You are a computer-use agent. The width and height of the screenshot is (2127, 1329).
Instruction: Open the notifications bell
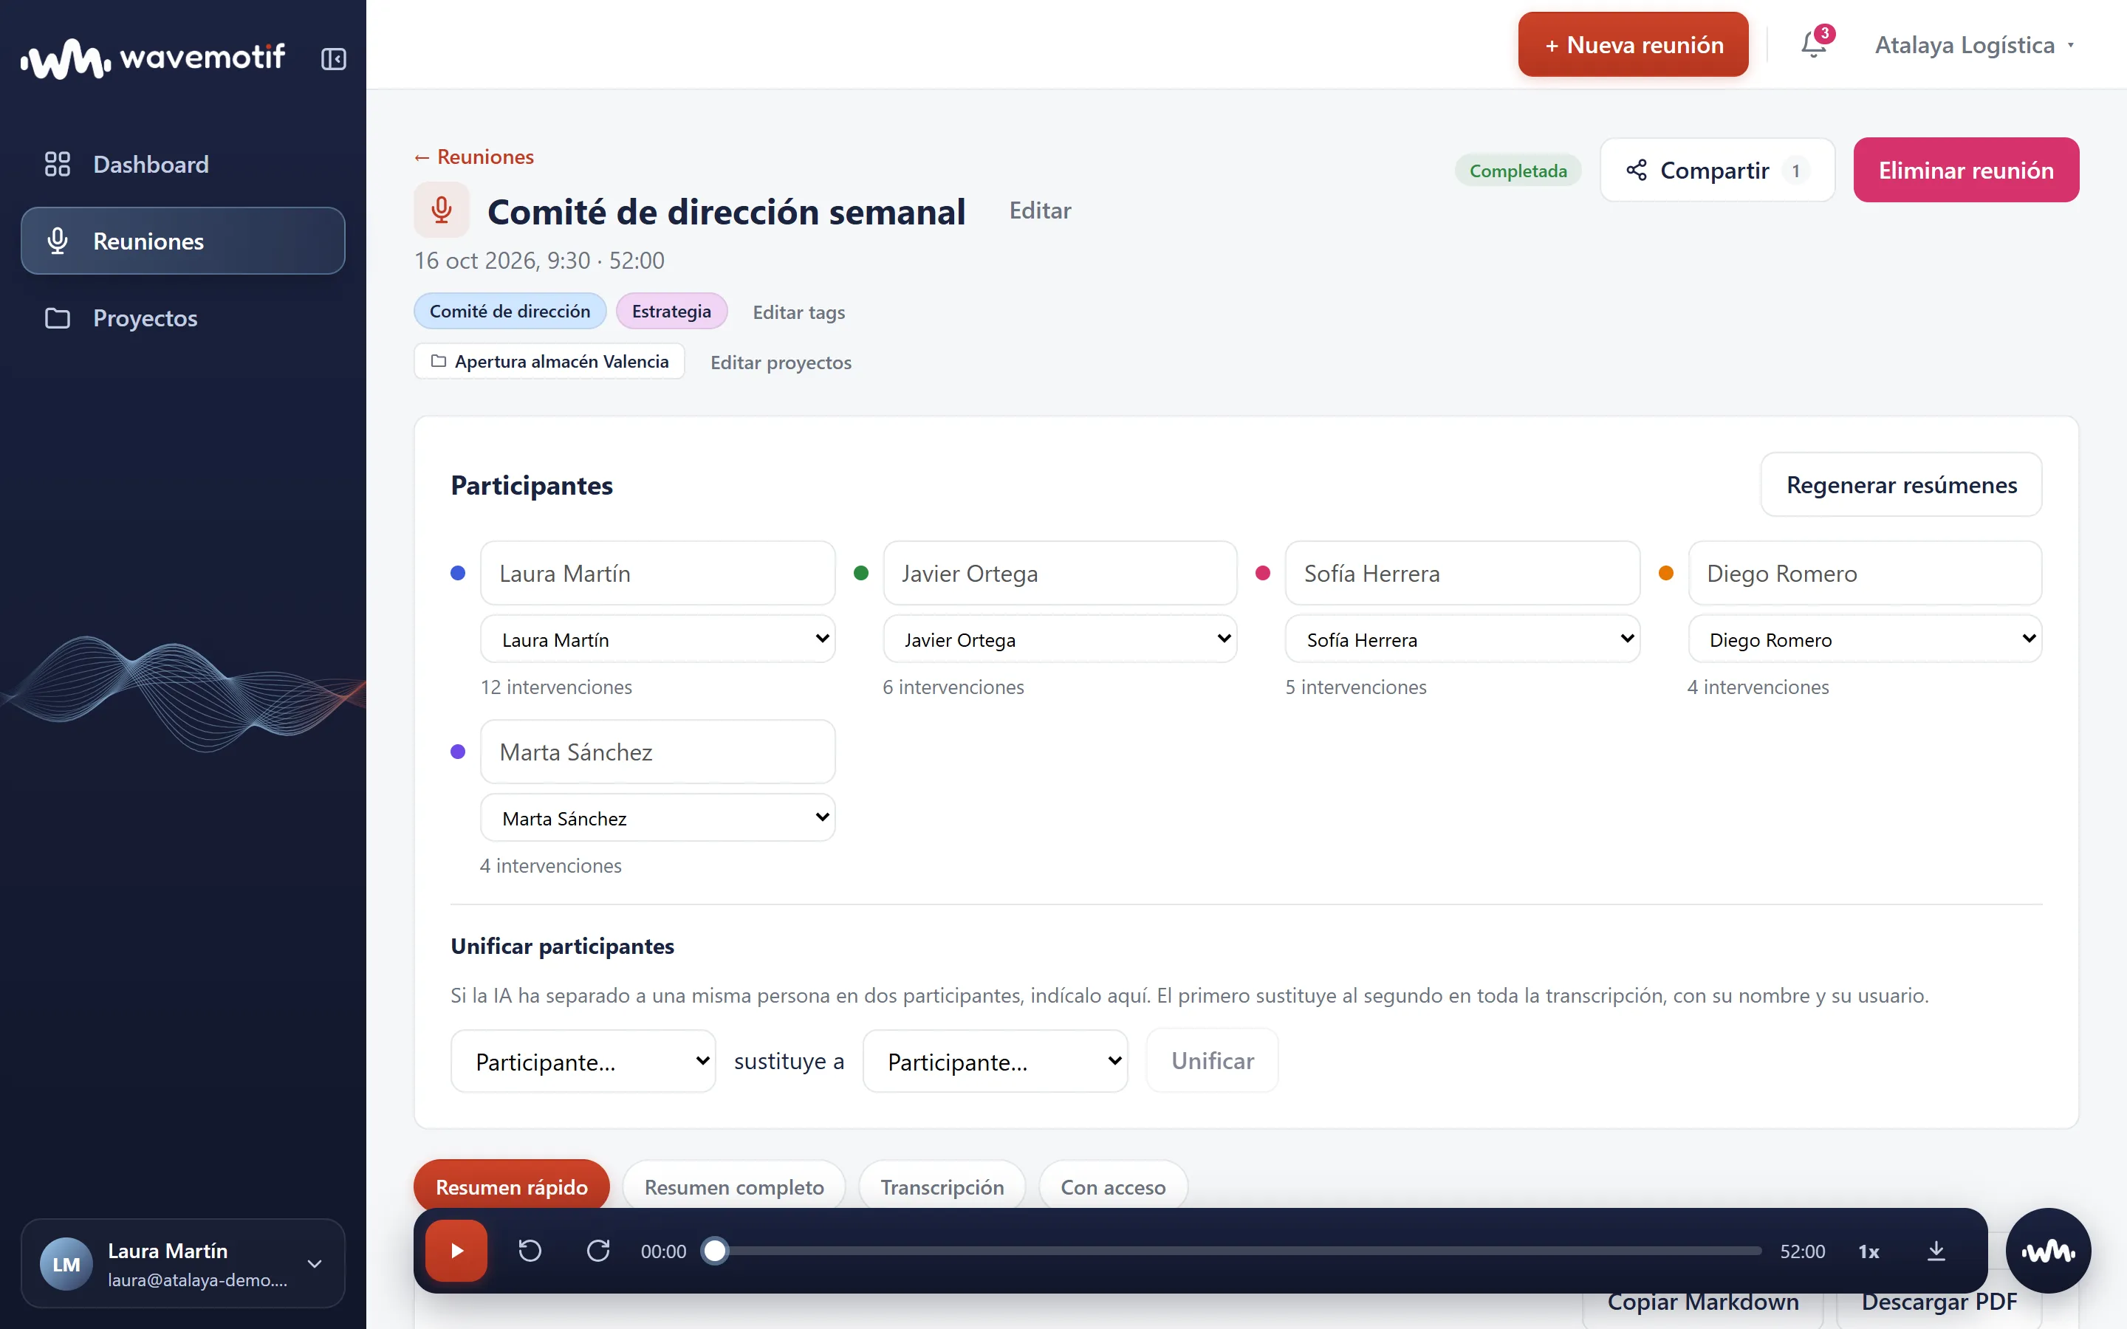(1814, 44)
